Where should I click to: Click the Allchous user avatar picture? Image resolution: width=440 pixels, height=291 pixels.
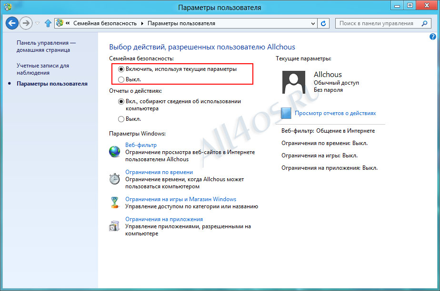coord(293,82)
